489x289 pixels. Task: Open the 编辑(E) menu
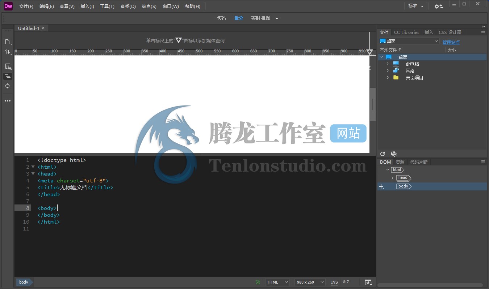coord(47,7)
